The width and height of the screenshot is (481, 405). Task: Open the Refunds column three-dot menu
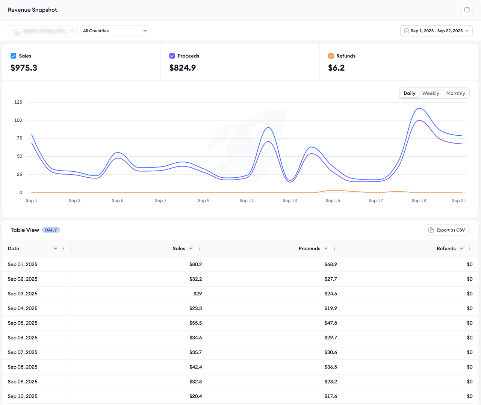click(470, 249)
